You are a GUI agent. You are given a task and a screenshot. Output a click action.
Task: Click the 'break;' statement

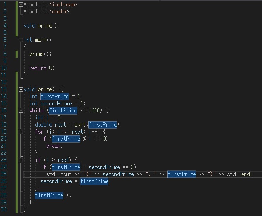[54, 146]
